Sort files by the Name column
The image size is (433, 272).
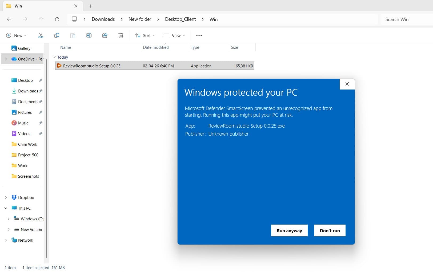[66, 47]
